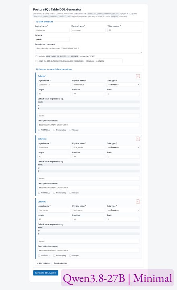The width and height of the screenshot is (177, 290).
Task: Click the PostgreSQL Table DDL Generator heading
Action: pos(57,9)
